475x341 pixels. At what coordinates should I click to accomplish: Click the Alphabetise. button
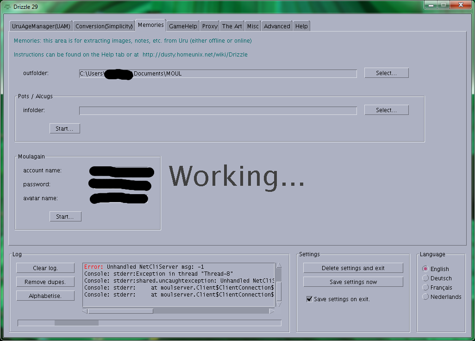click(x=45, y=296)
